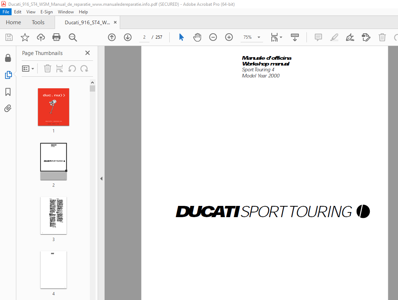The image size is (398, 300).
Task: Open the Edit menu
Action: (17, 12)
